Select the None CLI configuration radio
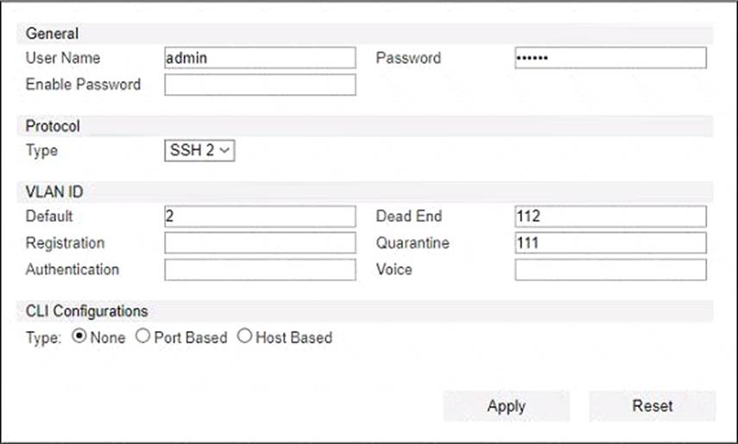This screenshot has width=738, height=444. 79,336
